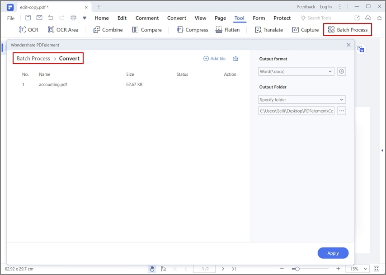Click the Email envelope icon
Image resolution: width=386 pixels, height=275 pixels.
click(x=39, y=18)
